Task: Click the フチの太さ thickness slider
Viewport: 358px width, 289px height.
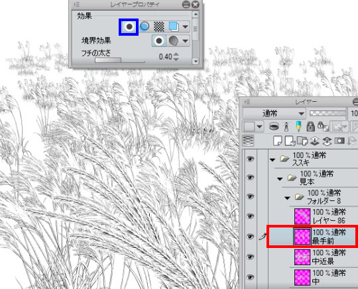Action: [x=119, y=60]
